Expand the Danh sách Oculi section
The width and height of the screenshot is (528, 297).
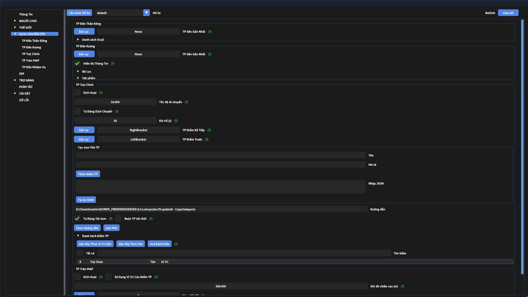coord(78,39)
